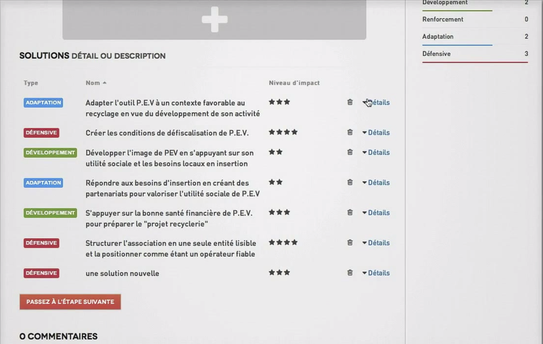
Task: Delete 'une solution nouvelle' row
Action: point(350,272)
